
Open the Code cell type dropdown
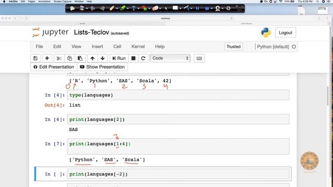[x=170, y=58]
